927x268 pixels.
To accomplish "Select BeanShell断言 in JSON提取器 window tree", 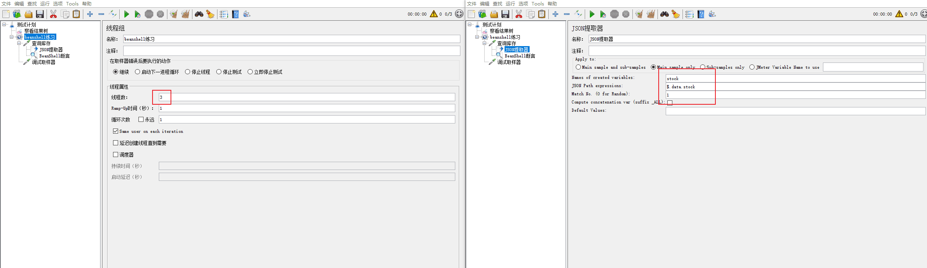I will pos(520,56).
